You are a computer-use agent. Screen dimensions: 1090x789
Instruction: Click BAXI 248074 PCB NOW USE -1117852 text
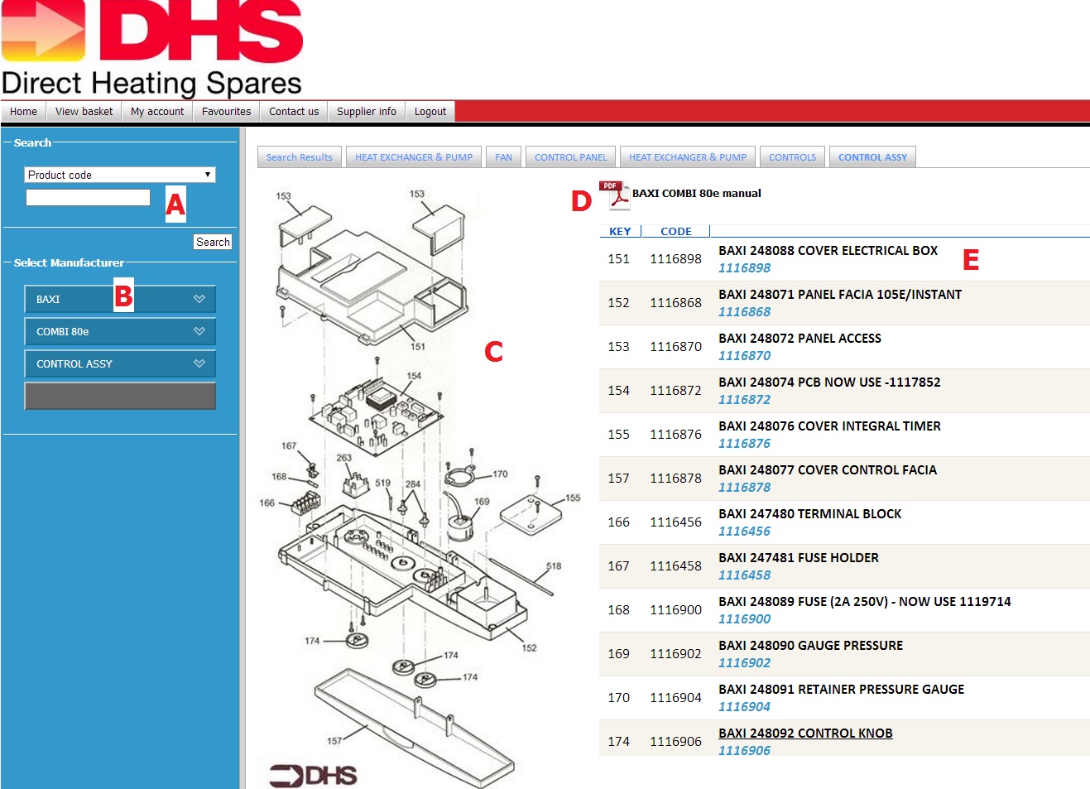829,382
